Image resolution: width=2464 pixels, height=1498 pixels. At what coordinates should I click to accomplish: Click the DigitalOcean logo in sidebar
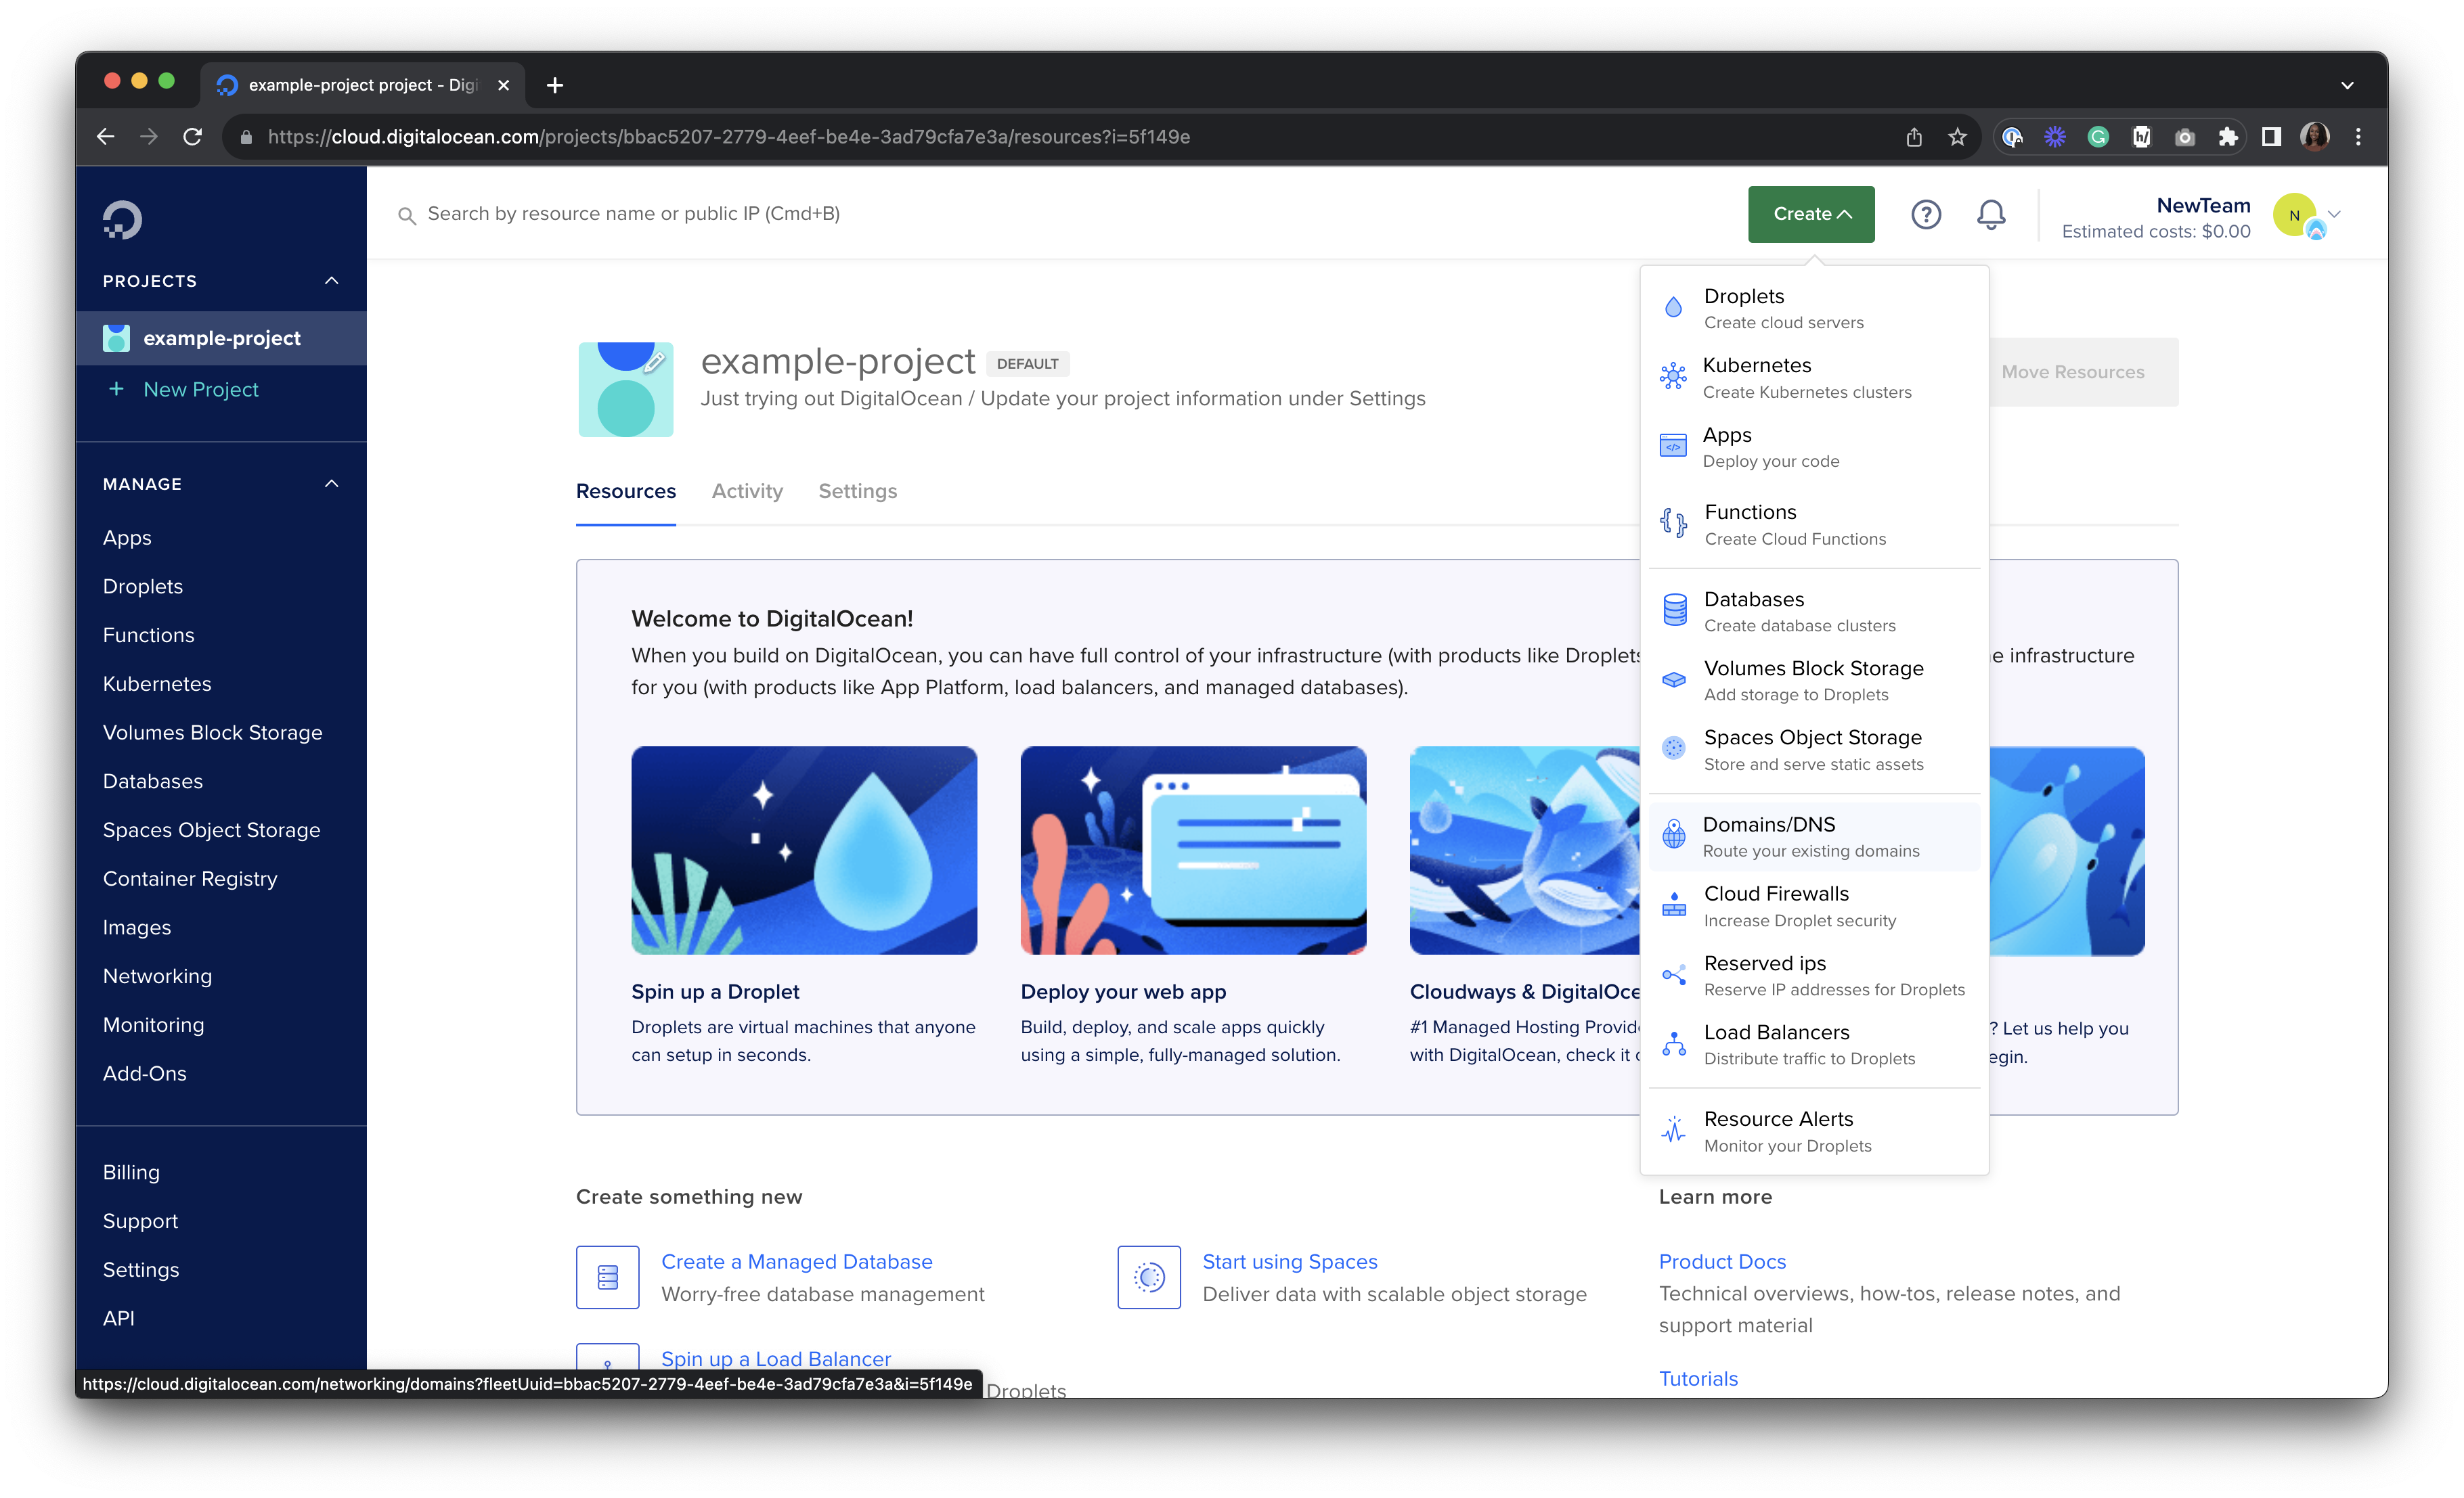click(x=122, y=219)
